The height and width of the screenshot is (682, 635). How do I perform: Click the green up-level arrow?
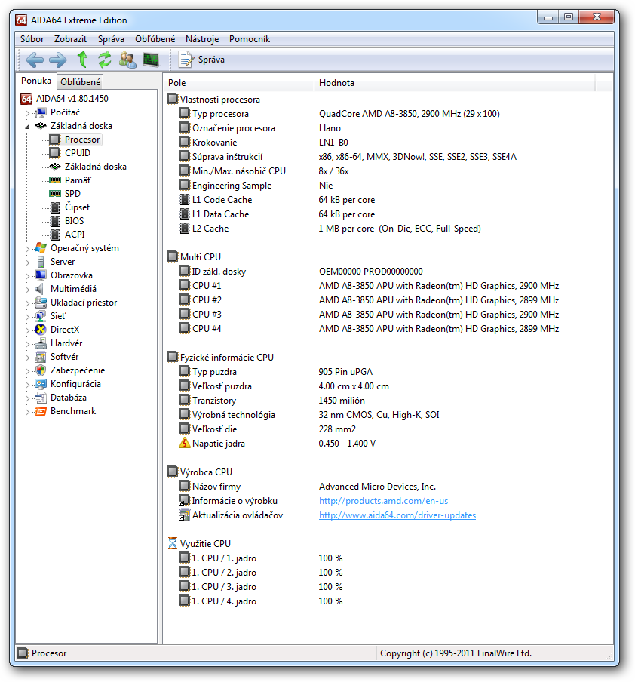[x=81, y=60]
